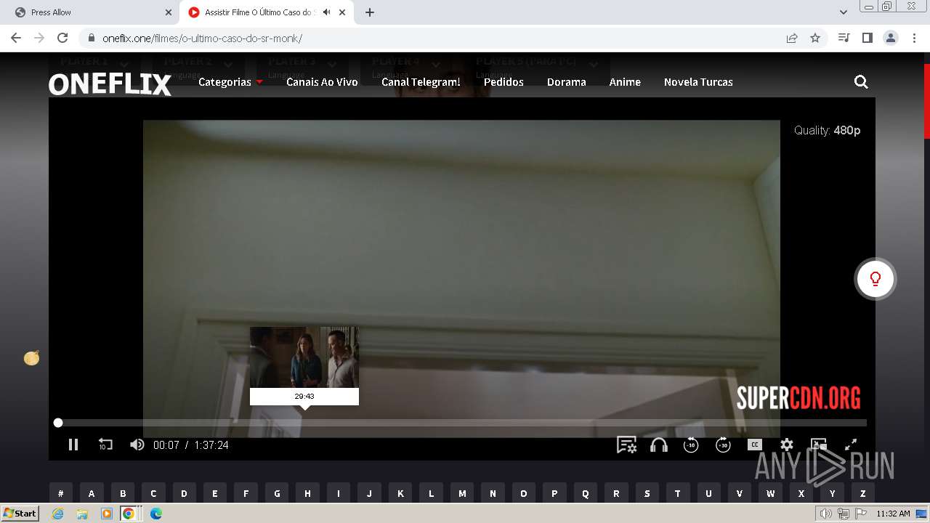Open the Windows Start menu
Screen dimensions: 930x523
click(20, 514)
